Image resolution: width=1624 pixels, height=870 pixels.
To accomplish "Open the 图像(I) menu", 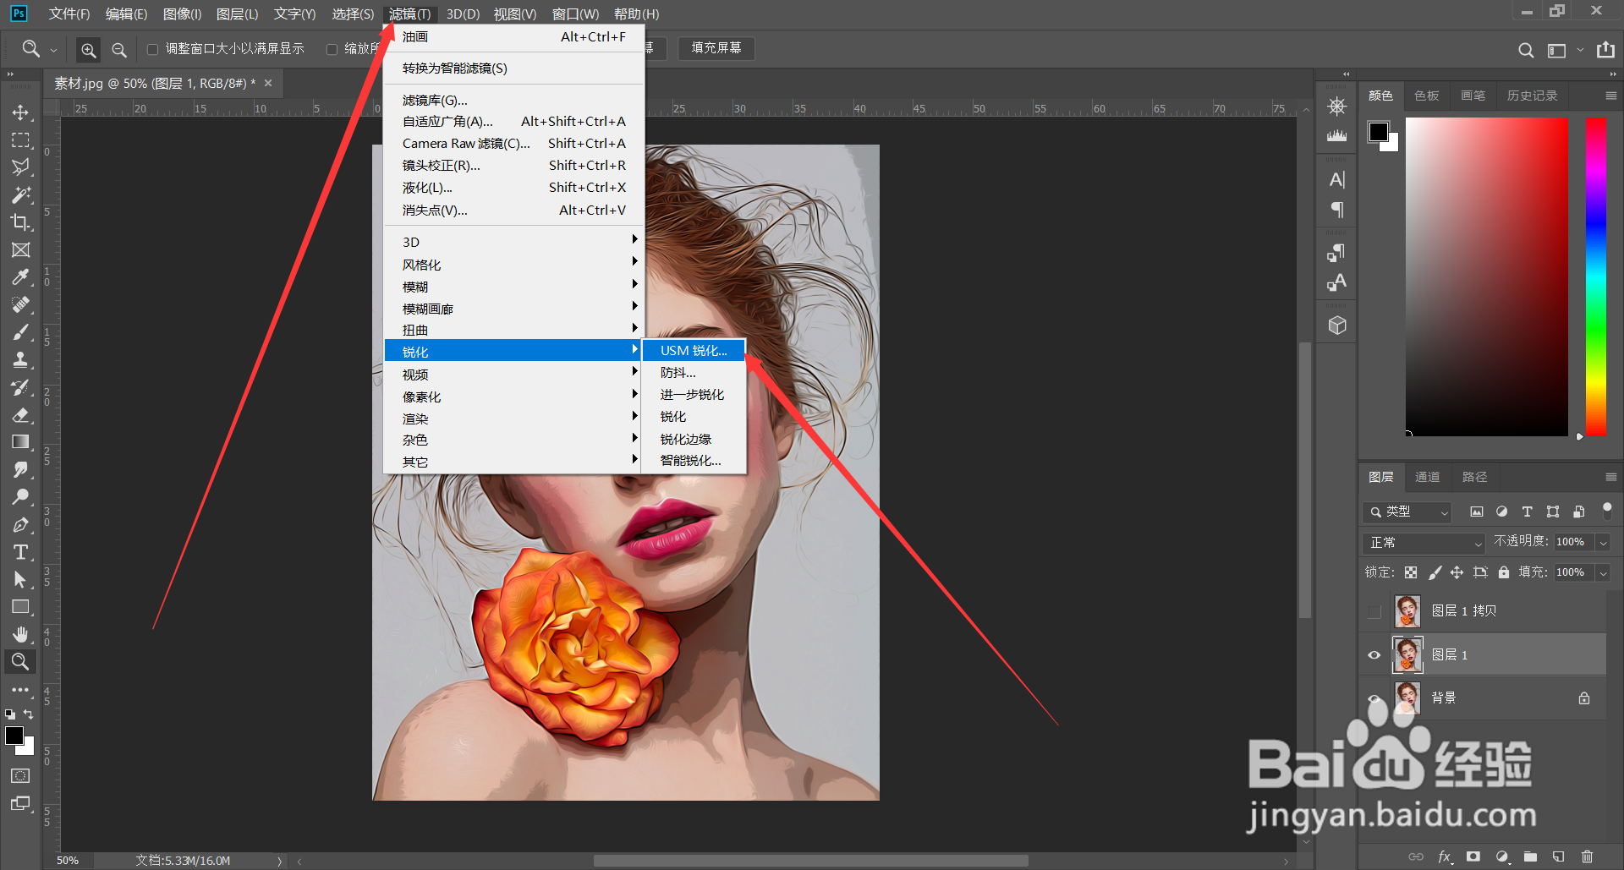I will (x=182, y=14).
